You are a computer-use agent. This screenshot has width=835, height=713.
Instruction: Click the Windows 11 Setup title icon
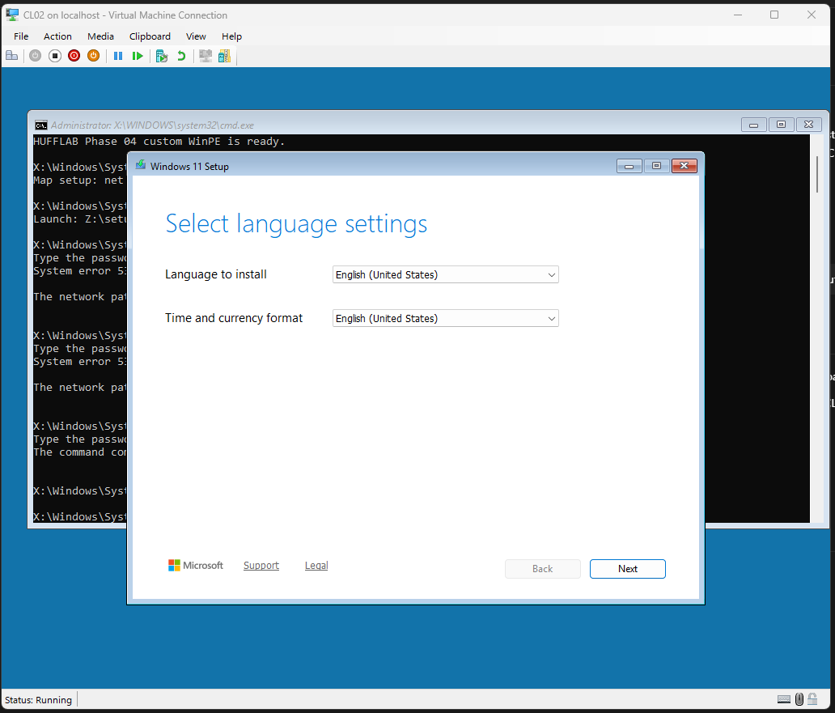(141, 165)
